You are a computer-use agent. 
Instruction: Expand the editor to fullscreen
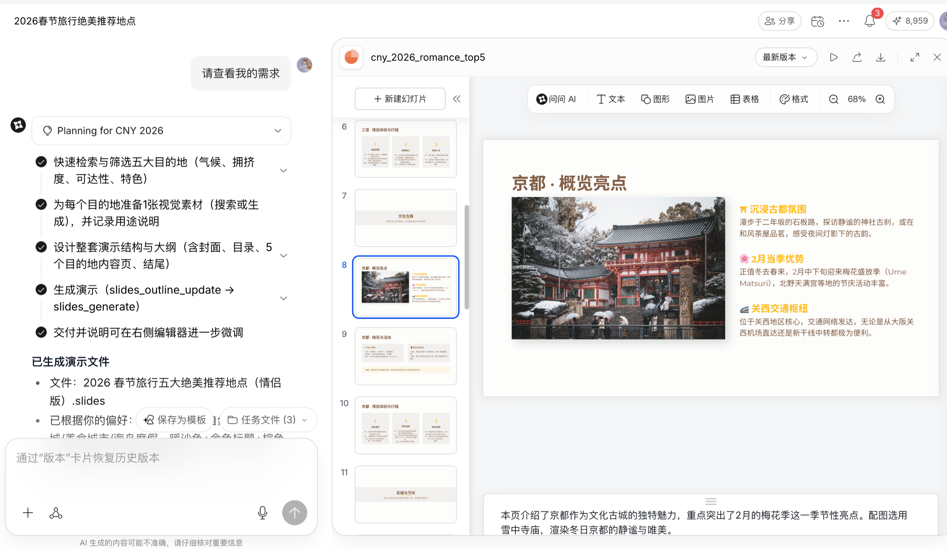pyautogui.click(x=915, y=57)
